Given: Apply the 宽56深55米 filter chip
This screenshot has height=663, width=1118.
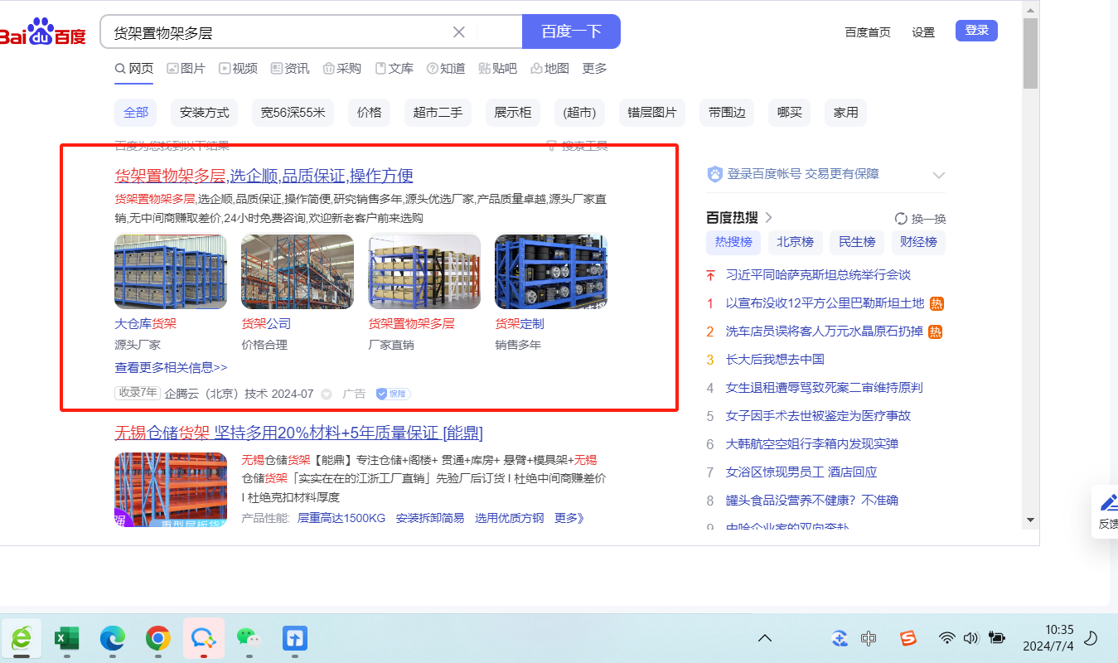Looking at the screenshot, I should [293, 113].
